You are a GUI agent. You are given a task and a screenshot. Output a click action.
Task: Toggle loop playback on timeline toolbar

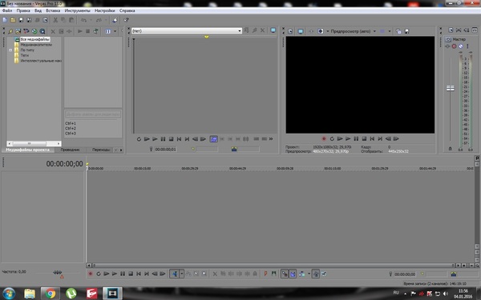tap(98, 274)
